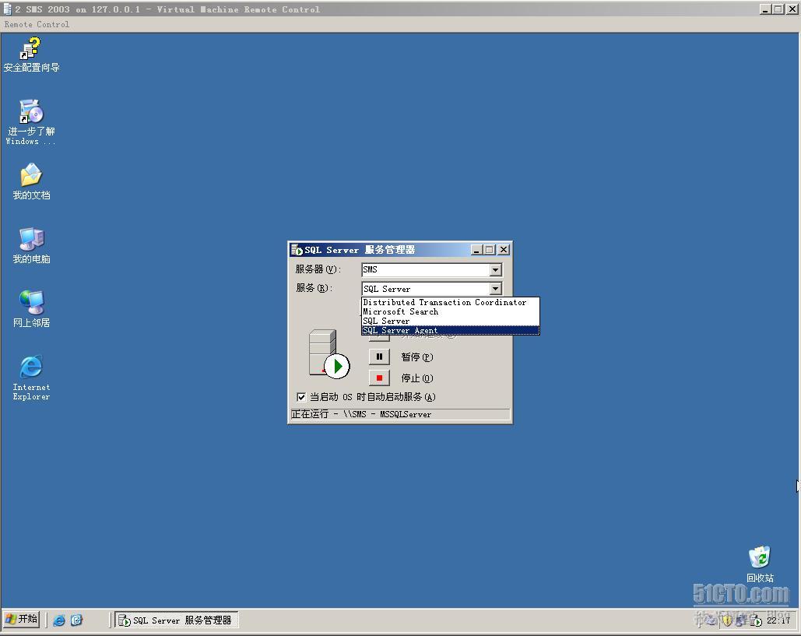Click the 服务 SQL Server combo field
801x636 pixels.
(x=426, y=289)
